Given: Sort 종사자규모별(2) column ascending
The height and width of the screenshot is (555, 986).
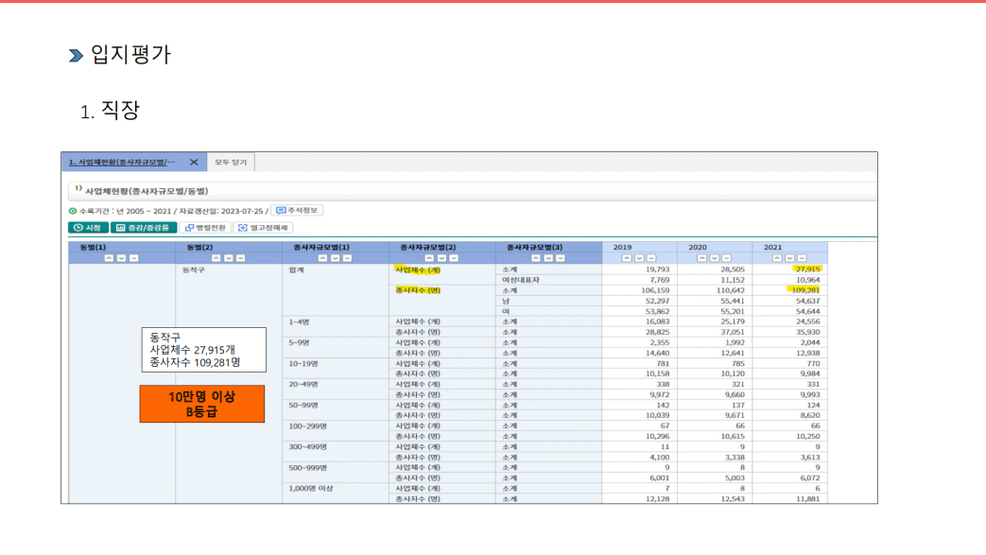Looking at the screenshot, I should click(429, 258).
